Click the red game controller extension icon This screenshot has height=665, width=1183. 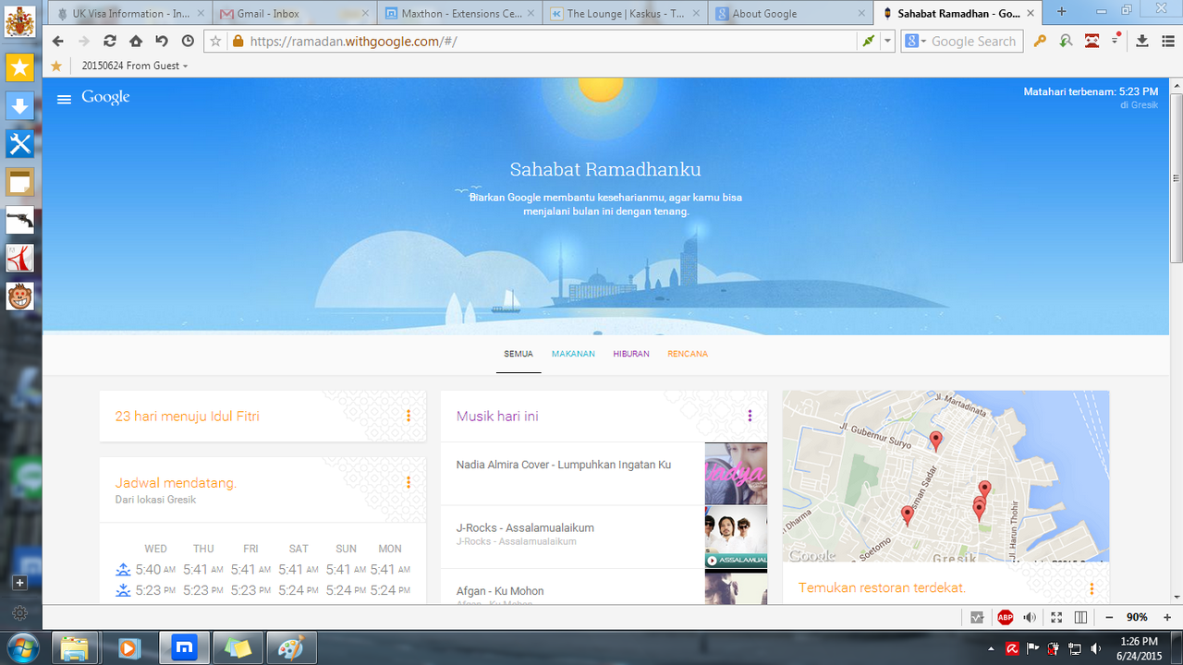1092,41
